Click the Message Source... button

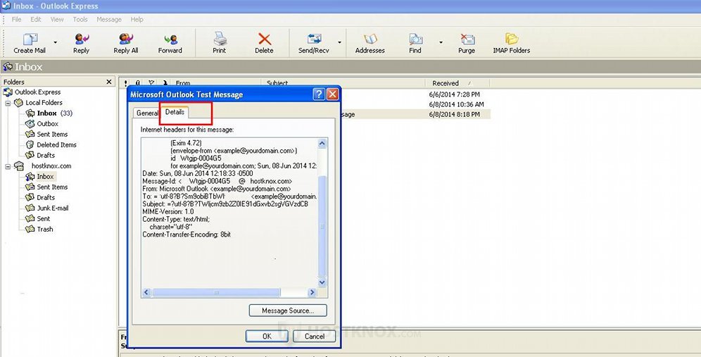288,311
